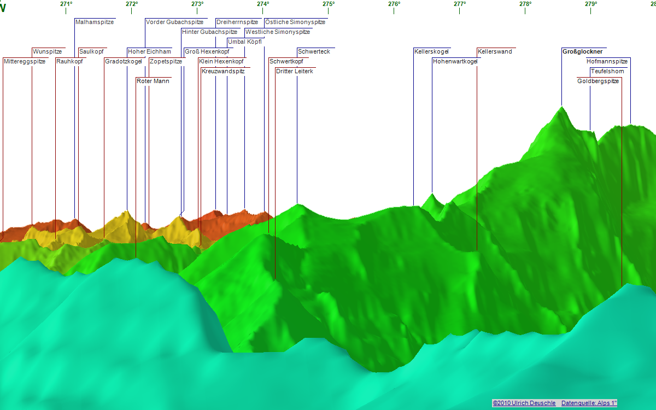The height and width of the screenshot is (410, 656).
Task: Click the 277° azimuth marker
Action: 460,4
